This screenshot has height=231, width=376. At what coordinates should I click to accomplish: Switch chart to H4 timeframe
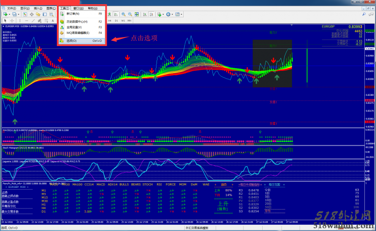(x=110, y=21)
